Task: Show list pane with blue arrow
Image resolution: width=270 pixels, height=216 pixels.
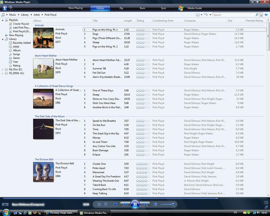Action: (x=266, y=15)
